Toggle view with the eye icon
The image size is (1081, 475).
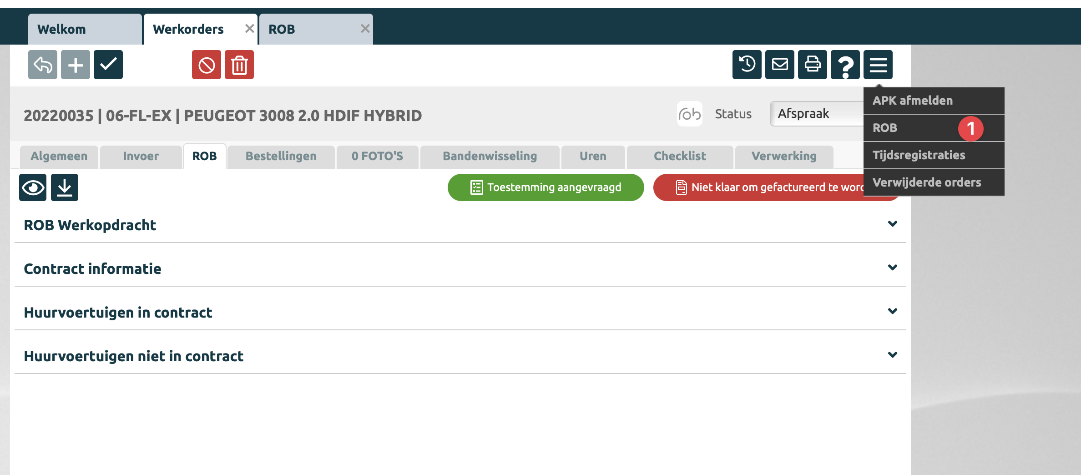[x=33, y=187]
